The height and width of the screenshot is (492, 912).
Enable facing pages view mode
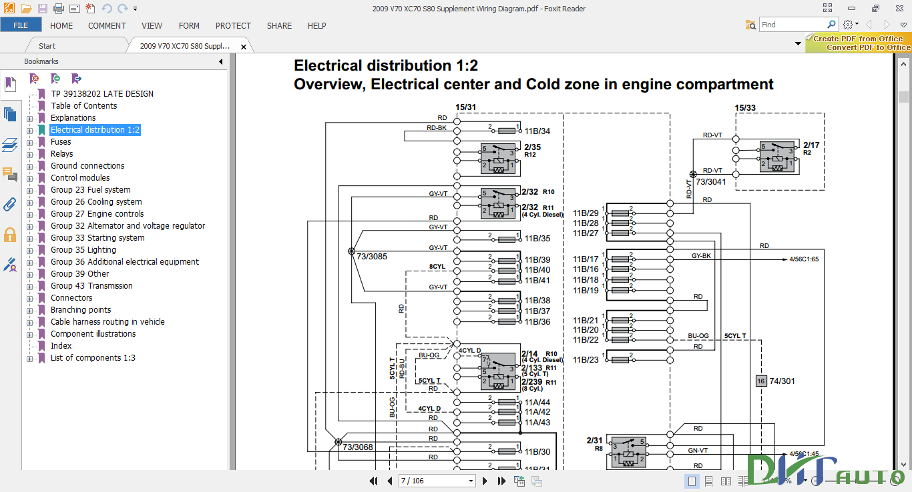(725, 481)
